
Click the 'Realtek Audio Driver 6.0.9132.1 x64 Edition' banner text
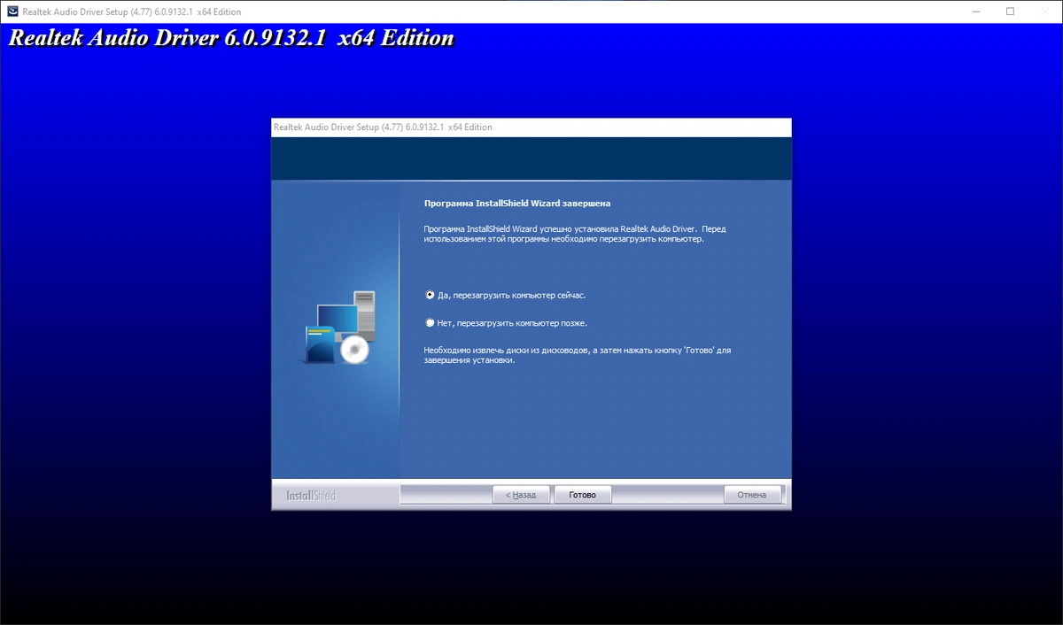coord(231,38)
